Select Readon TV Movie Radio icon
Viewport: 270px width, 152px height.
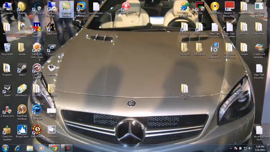pyautogui.click(x=229, y=9)
